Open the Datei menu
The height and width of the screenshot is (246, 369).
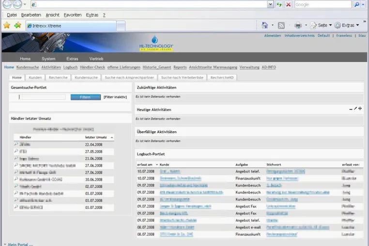point(12,15)
